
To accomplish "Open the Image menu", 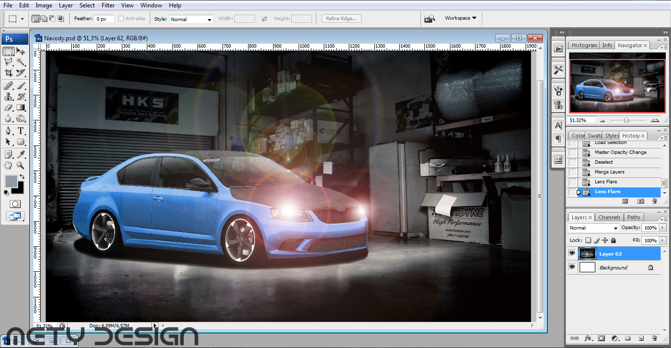I will pyautogui.click(x=44, y=5).
